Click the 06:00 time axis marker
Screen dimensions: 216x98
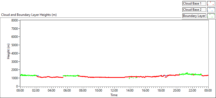pos(67,90)
